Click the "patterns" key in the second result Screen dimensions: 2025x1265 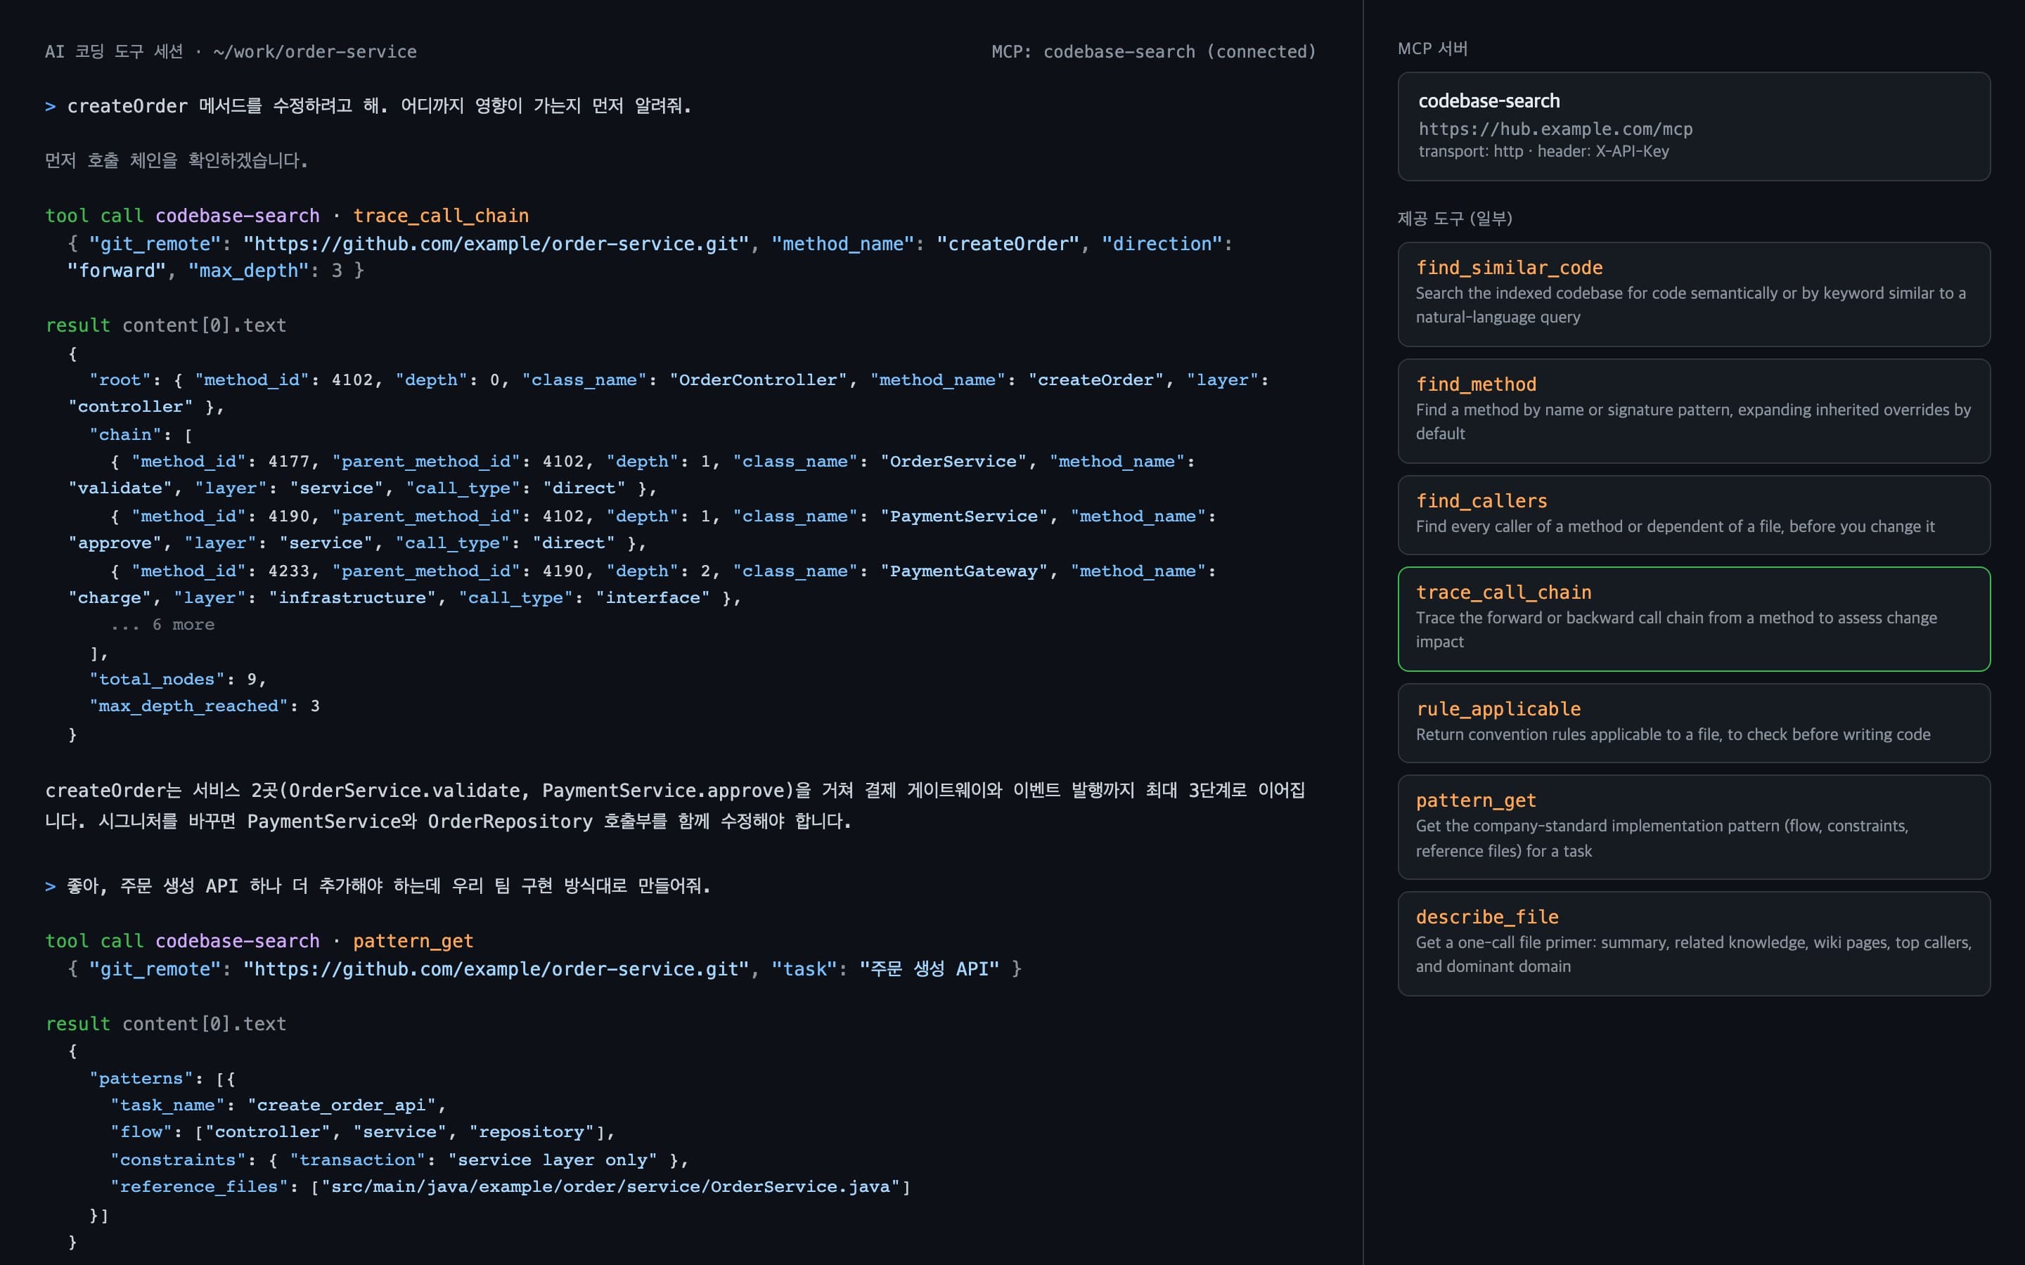(141, 1079)
